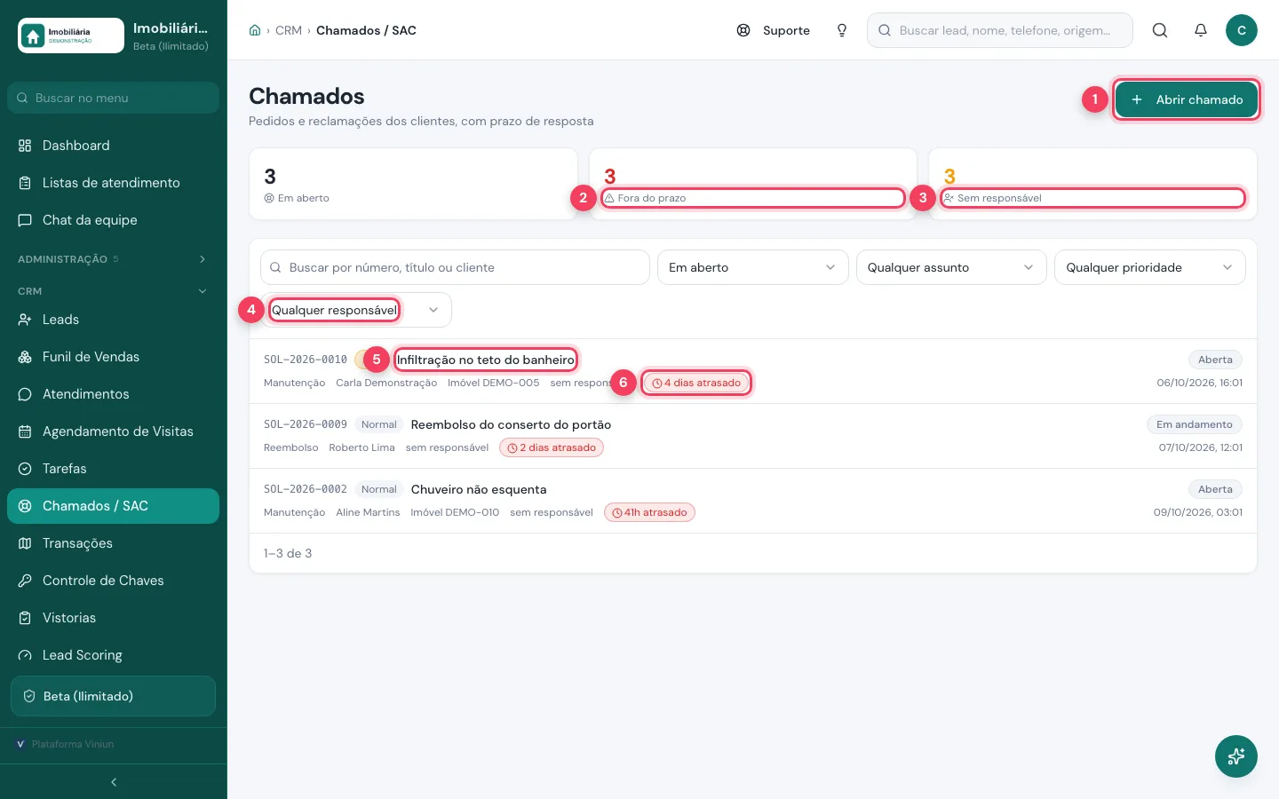Open ticket 'Infiltração no teto do banheiro'
Screen dimensions: 1279x799
(486, 360)
